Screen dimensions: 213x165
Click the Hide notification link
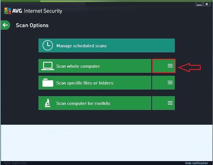[197, 163]
